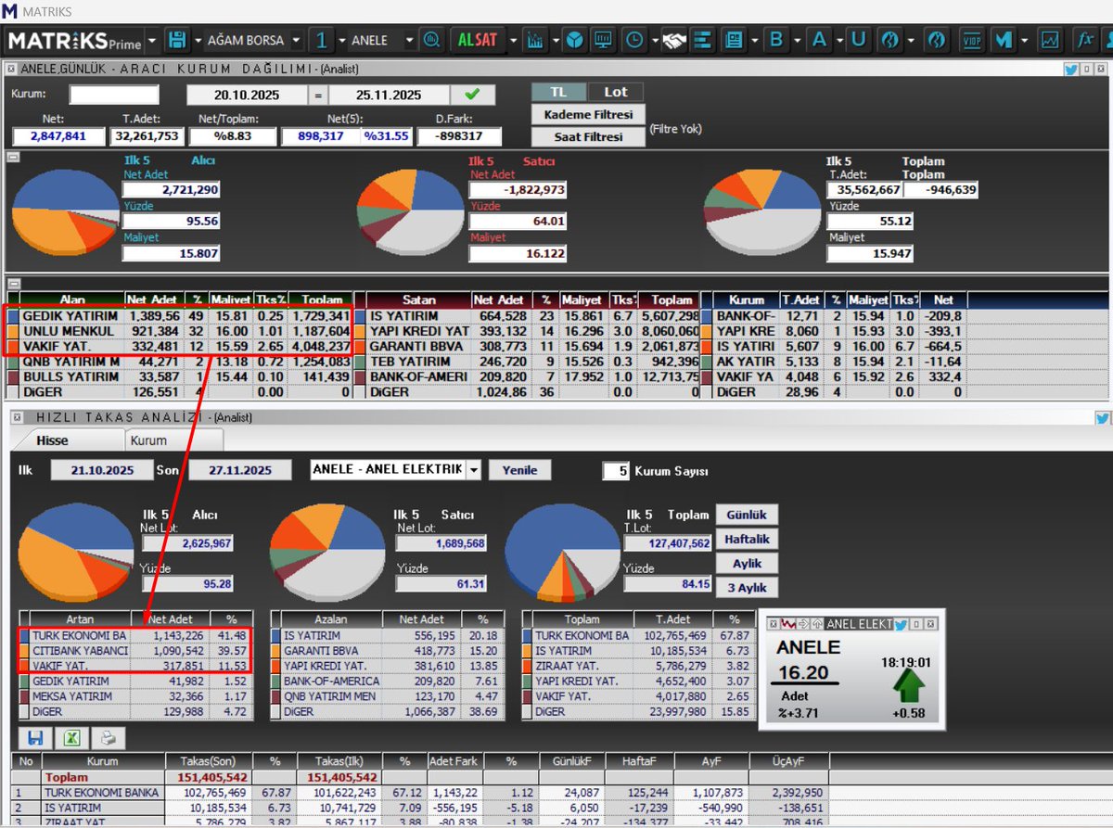This screenshot has height=828, width=1113.
Task: Click the handshake toolbar icon
Action: coord(674,40)
